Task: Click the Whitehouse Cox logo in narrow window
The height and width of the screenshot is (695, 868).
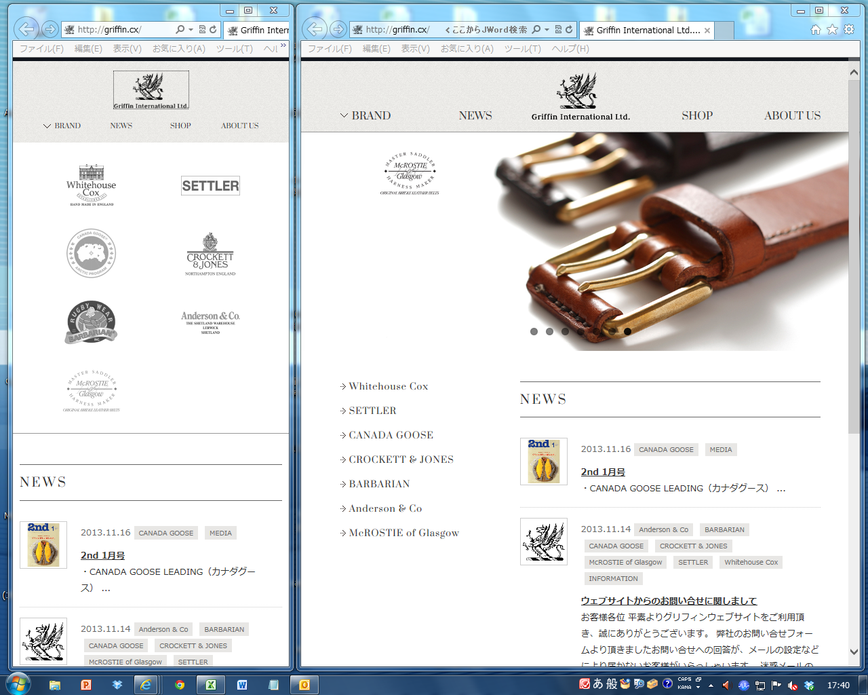Action: pyautogui.click(x=92, y=185)
